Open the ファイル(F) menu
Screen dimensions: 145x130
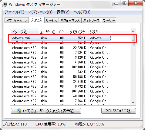click(x=15, y=12)
